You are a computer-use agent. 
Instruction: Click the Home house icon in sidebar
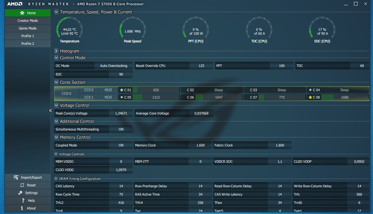click(x=22, y=13)
